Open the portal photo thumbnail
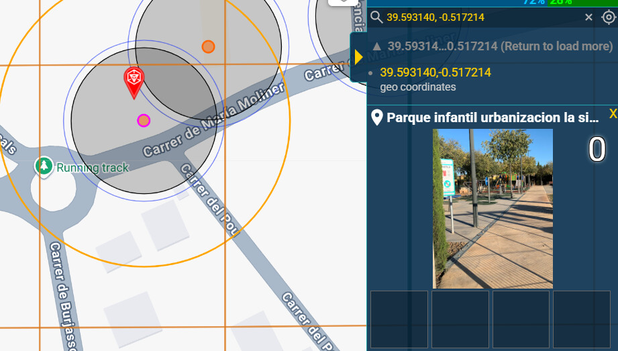The width and height of the screenshot is (618, 351). [493, 209]
